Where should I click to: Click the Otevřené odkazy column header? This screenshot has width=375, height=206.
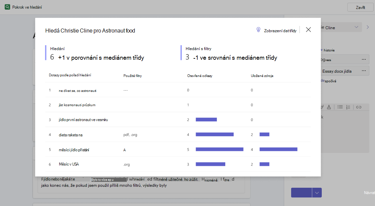200,76
